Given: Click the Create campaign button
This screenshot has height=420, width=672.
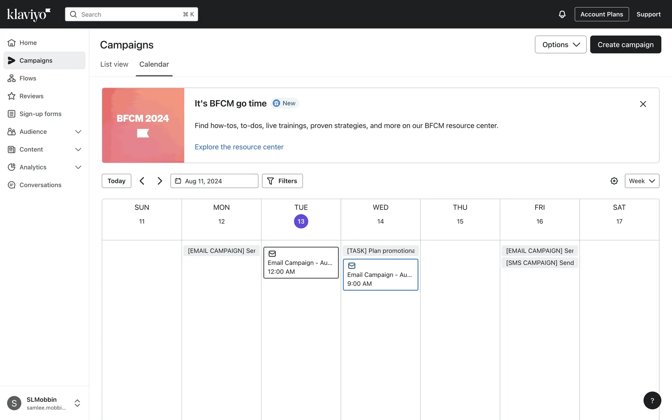Looking at the screenshot, I should click(625, 44).
